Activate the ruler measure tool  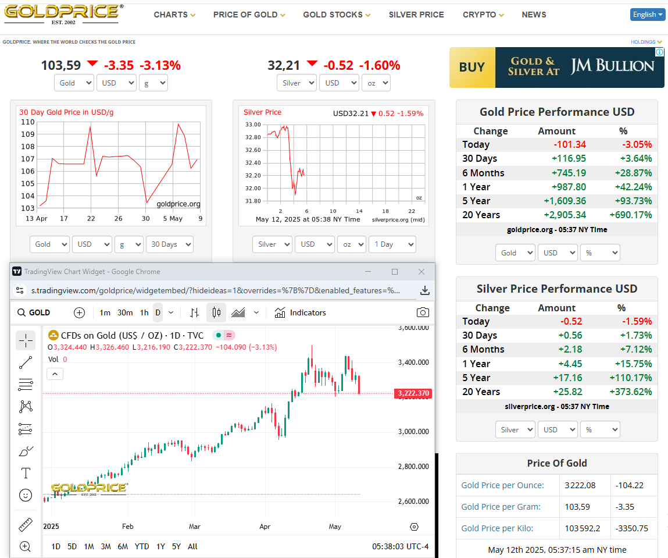click(25, 525)
